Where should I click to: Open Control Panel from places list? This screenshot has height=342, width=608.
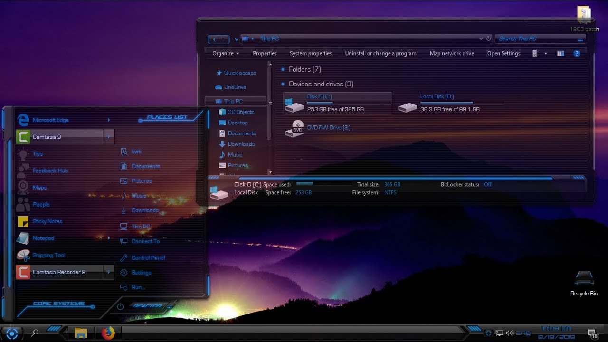click(142, 258)
